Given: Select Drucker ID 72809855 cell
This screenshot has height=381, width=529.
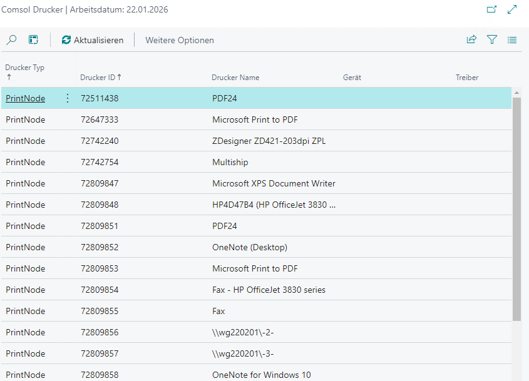Looking at the screenshot, I should (x=100, y=310).
